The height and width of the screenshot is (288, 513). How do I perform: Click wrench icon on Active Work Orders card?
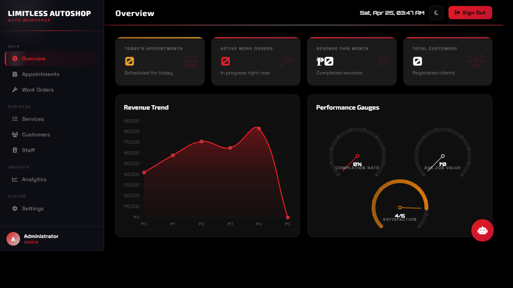(x=286, y=61)
